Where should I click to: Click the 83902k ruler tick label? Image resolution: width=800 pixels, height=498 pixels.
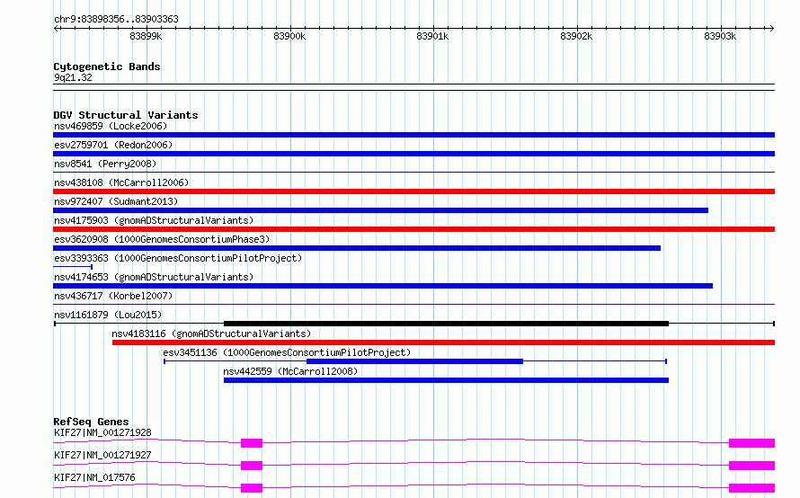[x=576, y=36]
